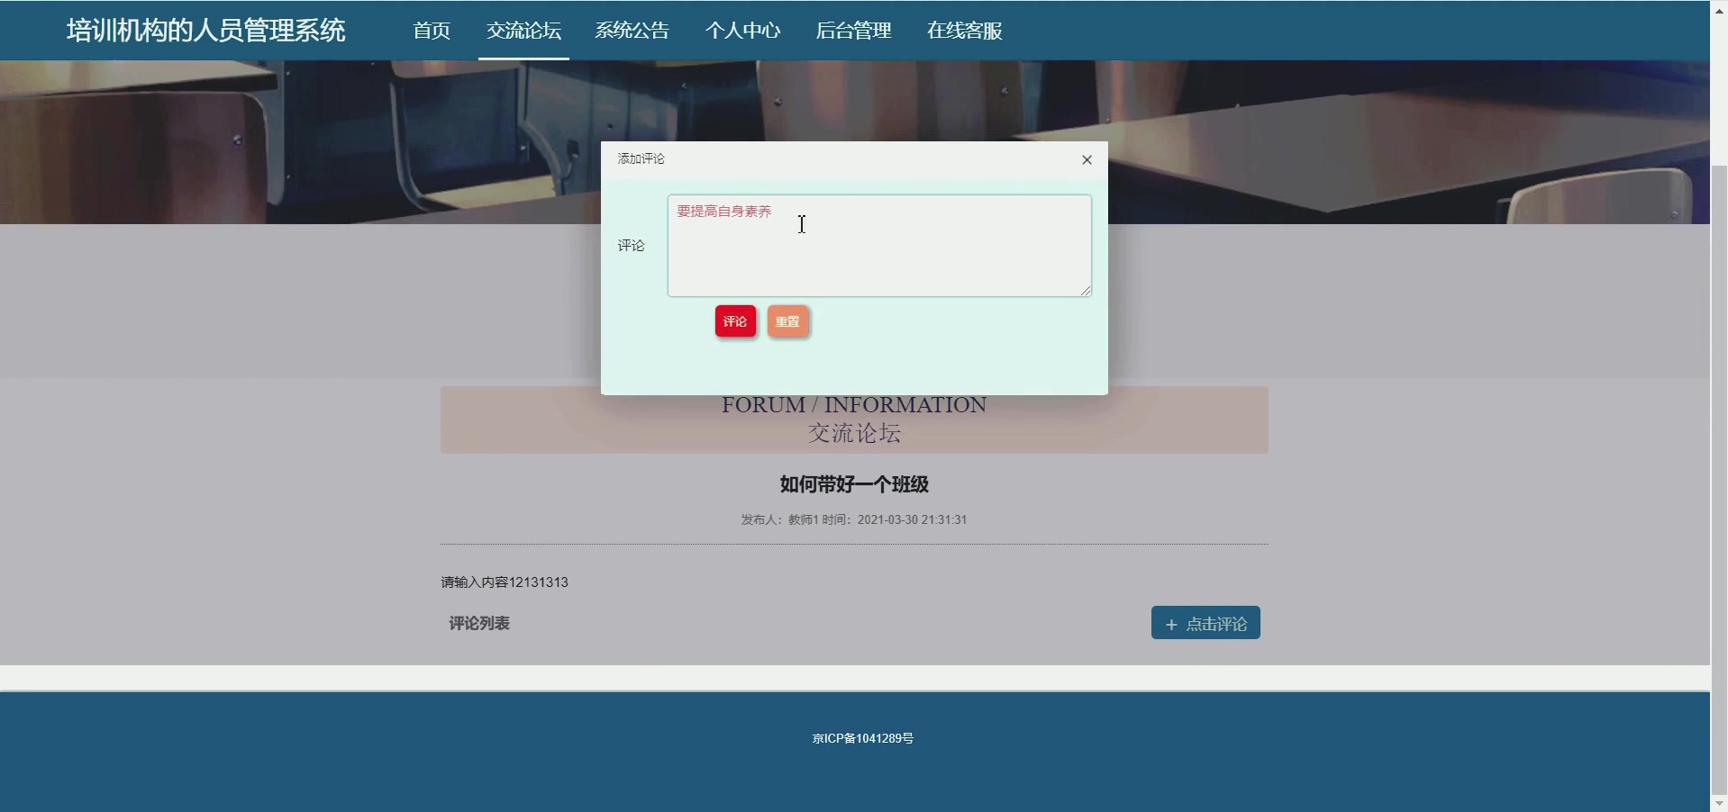Click the 点击评论 comment button
This screenshot has width=1728, height=812.
coord(1205,623)
